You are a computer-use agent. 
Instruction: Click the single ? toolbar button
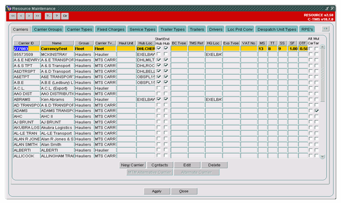click(57, 16)
